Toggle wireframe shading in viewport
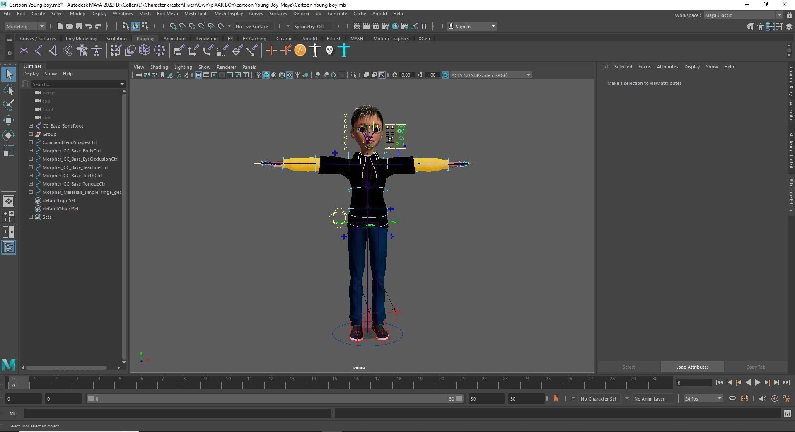This screenshot has height=432, width=795. 258,75
